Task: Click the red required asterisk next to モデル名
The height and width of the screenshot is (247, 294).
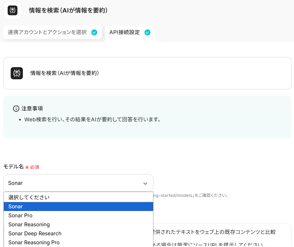Action: coord(27,167)
